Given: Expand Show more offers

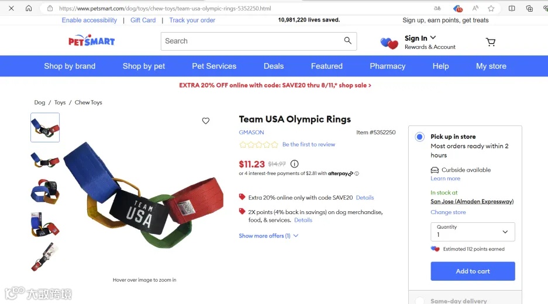Looking at the screenshot, I should pyautogui.click(x=268, y=236).
